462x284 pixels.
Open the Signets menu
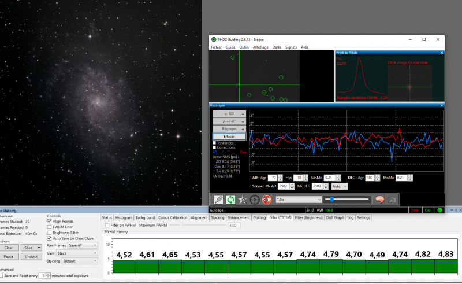[x=291, y=47]
